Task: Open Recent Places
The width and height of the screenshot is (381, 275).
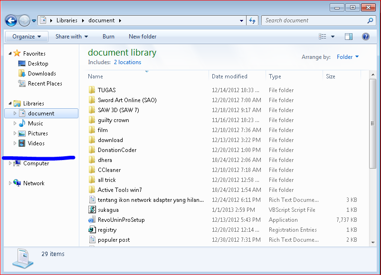Action: (40, 83)
